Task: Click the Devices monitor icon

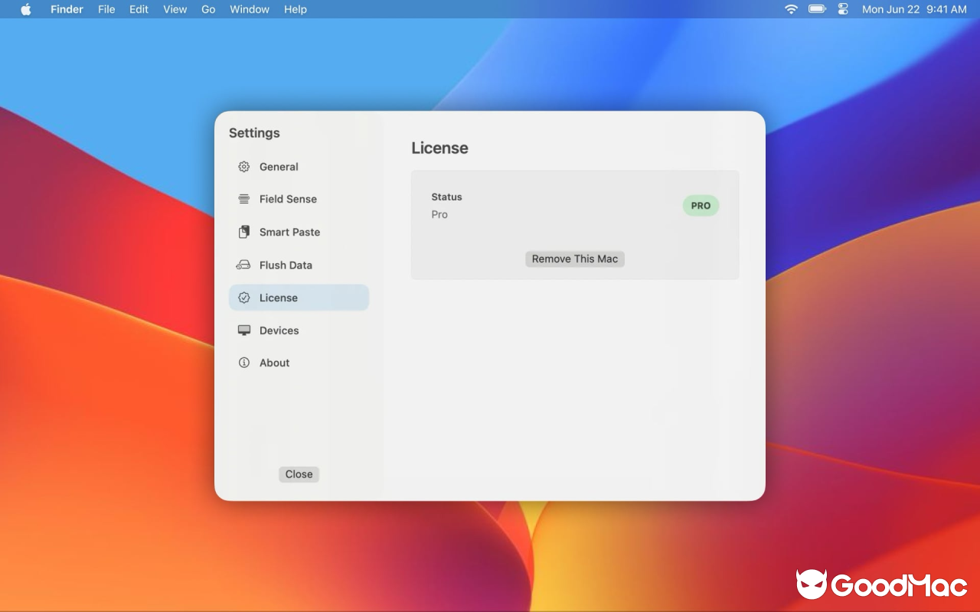Action: (x=243, y=330)
